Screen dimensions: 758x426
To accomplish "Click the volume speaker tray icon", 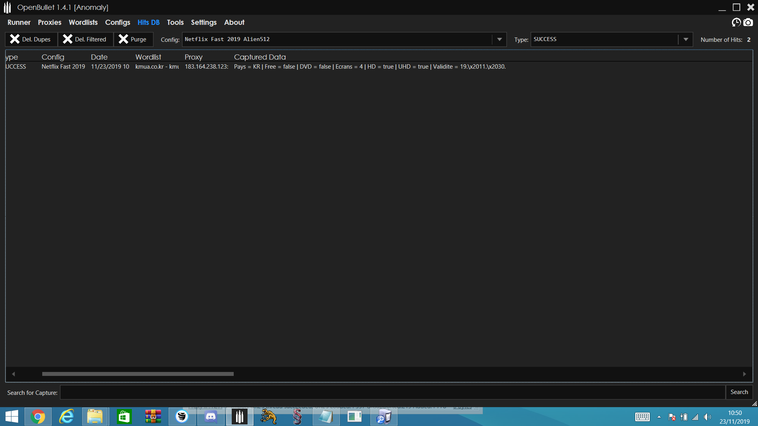I will pyautogui.click(x=707, y=417).
